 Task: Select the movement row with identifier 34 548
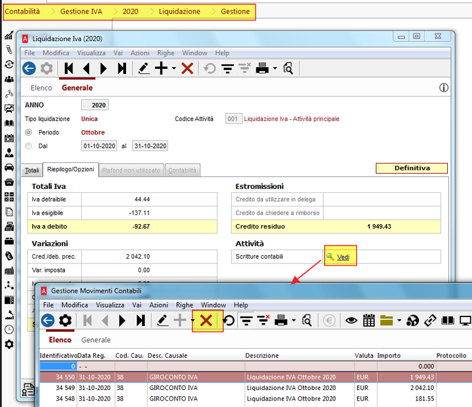(x=256, y=399)
